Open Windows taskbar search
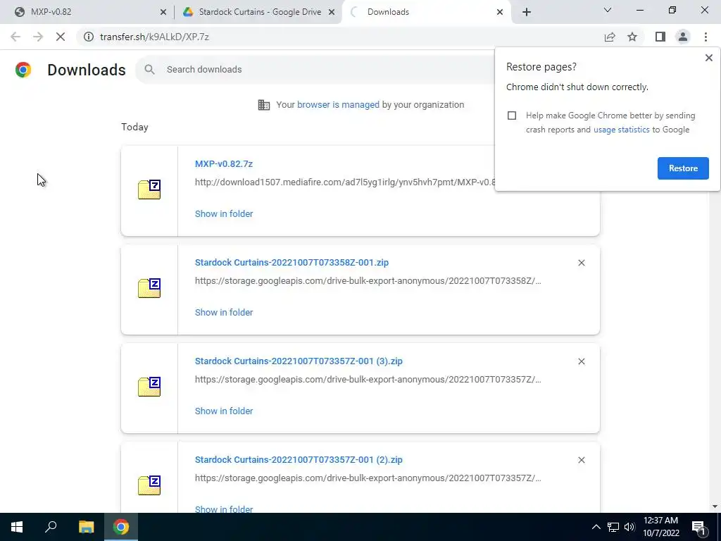Image resolution: width=721 pixels, height=541 pixels. [x=51, y=527]
